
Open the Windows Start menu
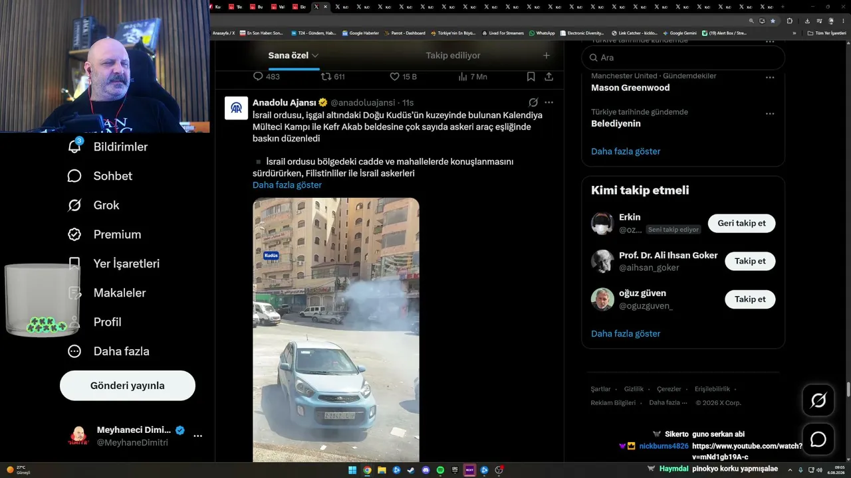(x=352, y=470)
